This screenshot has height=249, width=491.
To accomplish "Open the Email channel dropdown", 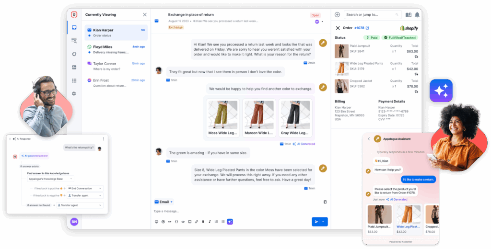I will [164, 202].
